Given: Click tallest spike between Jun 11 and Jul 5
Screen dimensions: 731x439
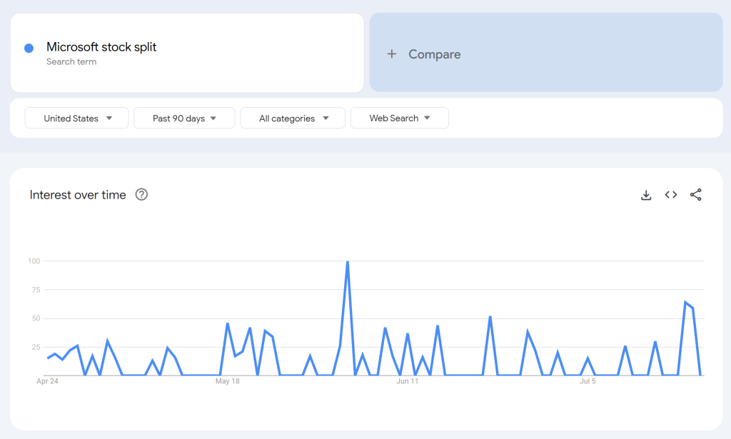Looking at the screenshot, I should [490, 317].
